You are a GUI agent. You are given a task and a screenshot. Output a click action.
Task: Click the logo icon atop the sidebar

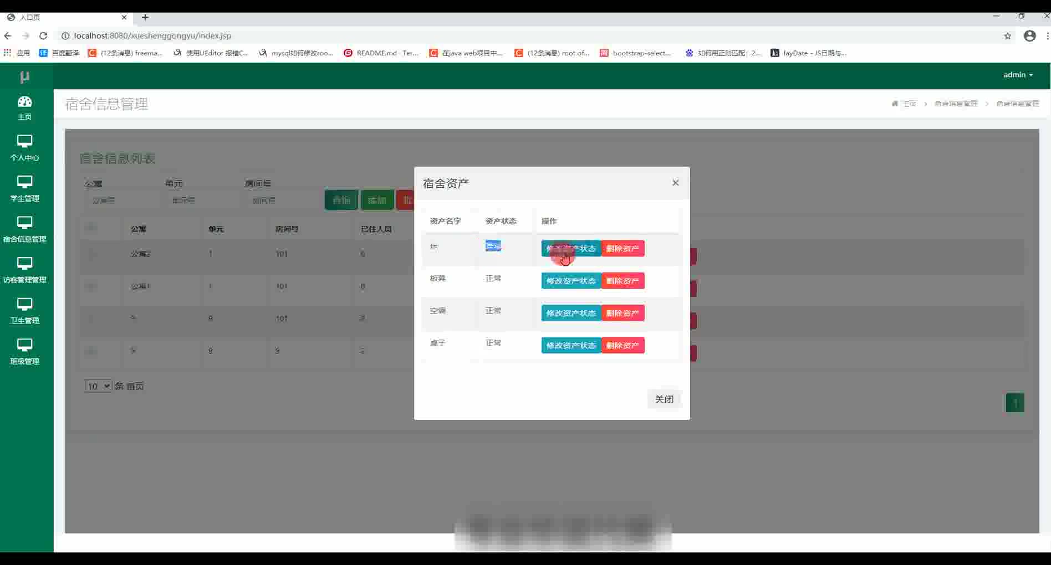click(24, 76)
